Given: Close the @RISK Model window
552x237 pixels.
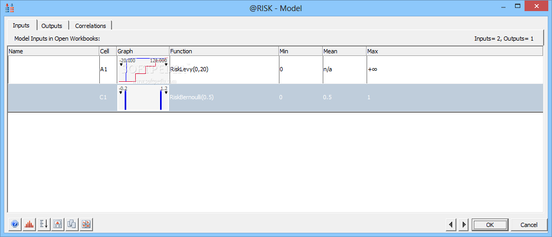Looking at the screenshot, I should tap(537, 6).
